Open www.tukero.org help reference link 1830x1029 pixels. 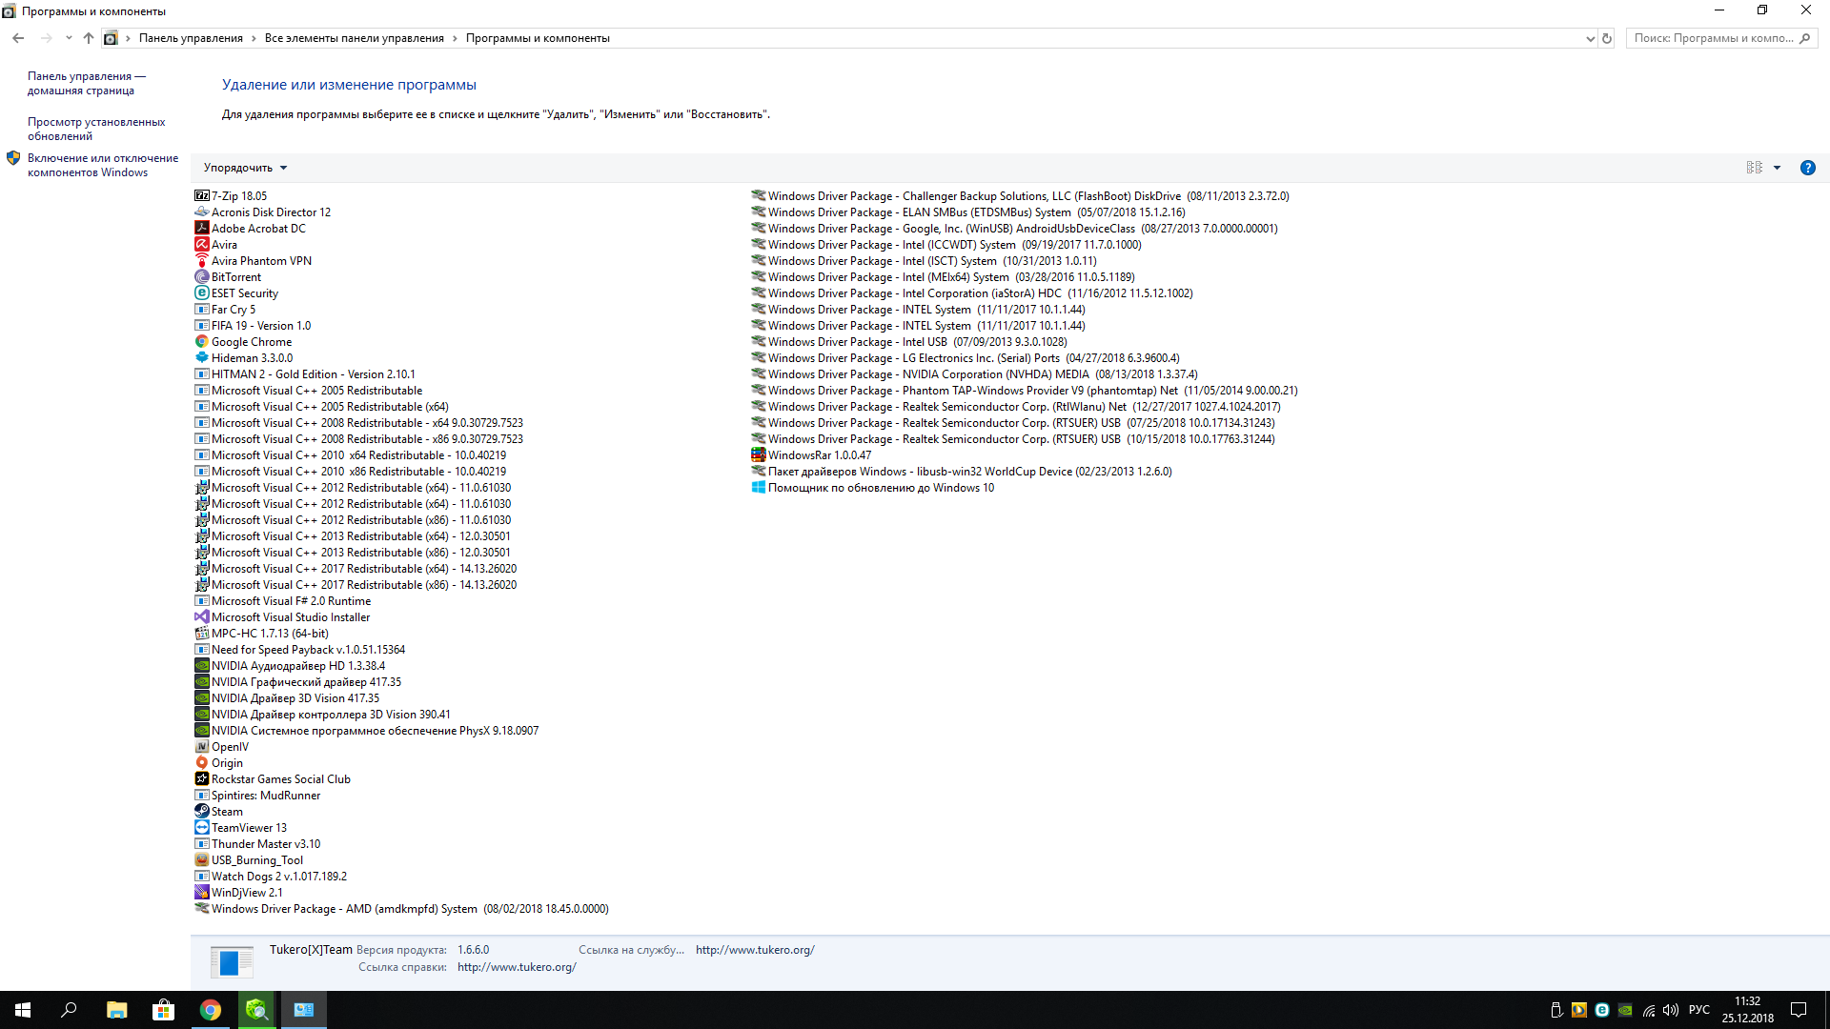(517, 967)
